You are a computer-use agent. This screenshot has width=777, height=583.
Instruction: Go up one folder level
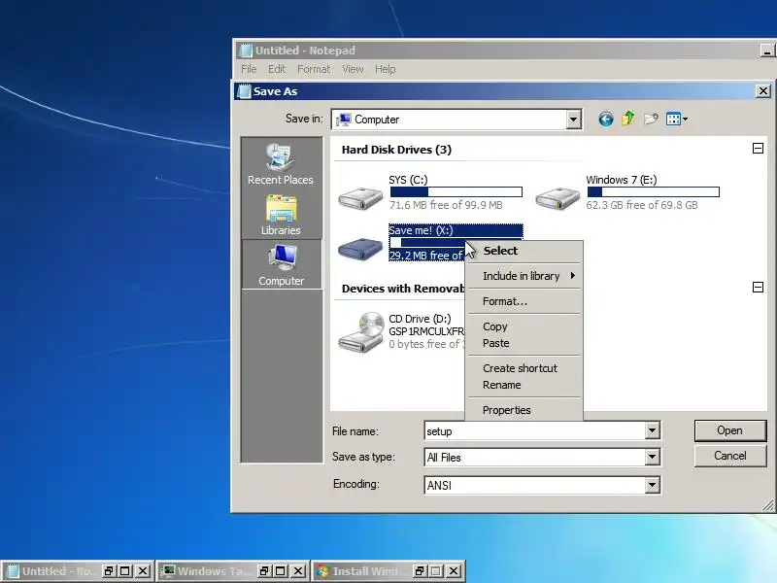[x=627, y=119]
